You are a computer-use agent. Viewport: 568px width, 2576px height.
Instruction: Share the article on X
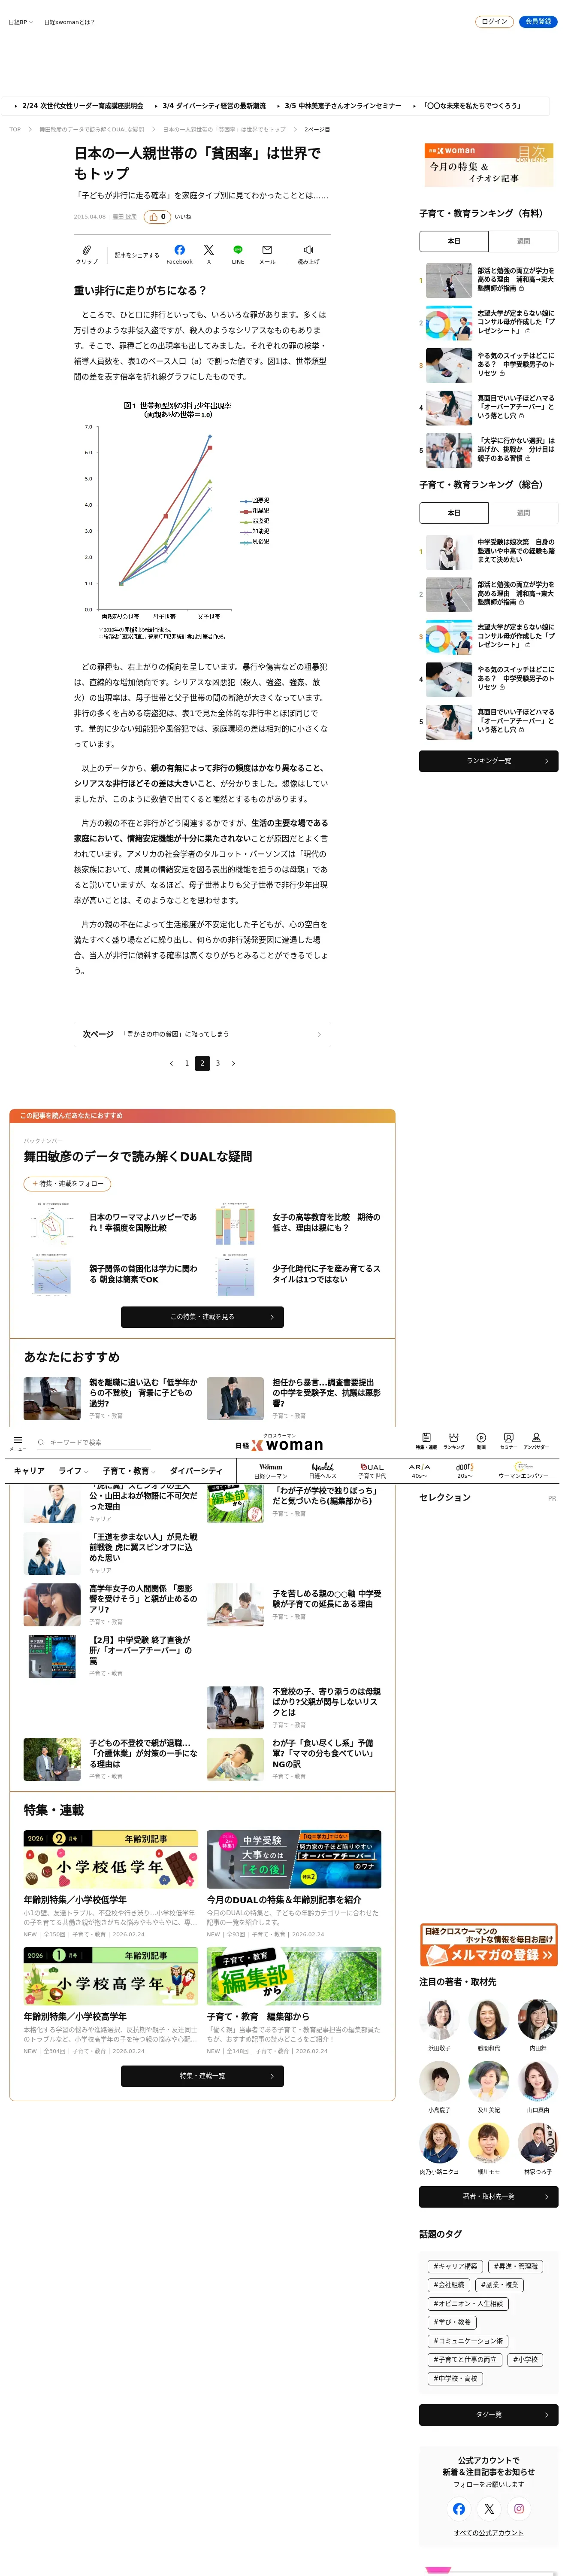point(208,250)
